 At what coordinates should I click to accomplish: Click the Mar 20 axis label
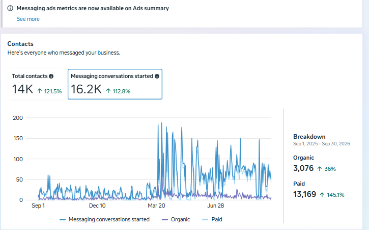point(156,206)
